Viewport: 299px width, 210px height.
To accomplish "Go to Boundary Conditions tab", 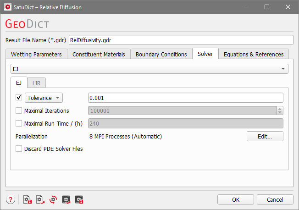I will point(161,55).
